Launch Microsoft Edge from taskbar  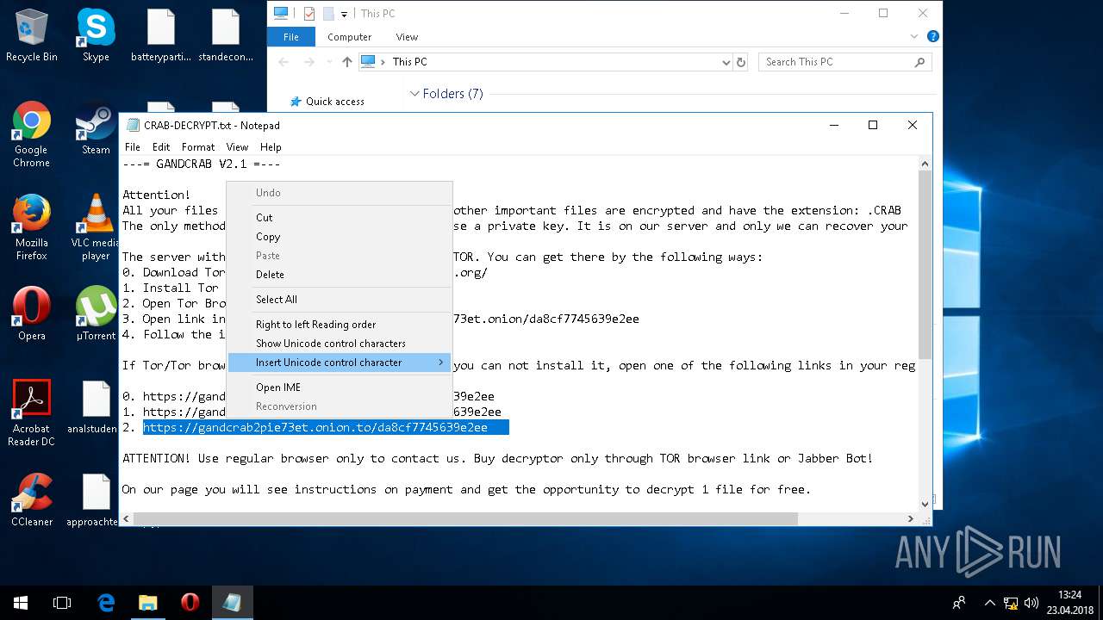click(106, 603)
